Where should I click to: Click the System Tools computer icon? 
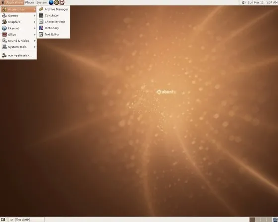click(4, 47)
